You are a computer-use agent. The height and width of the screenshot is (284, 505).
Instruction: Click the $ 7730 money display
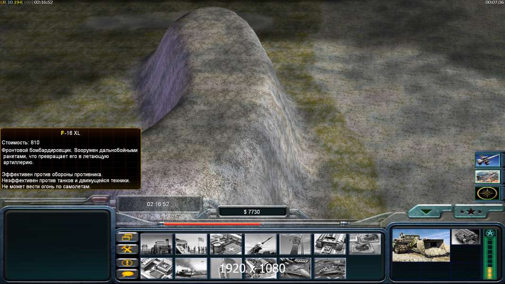(252, 212)
